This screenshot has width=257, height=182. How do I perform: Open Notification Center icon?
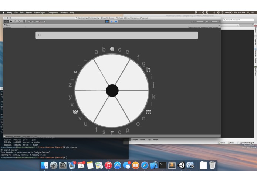click(x=253, y=13)
